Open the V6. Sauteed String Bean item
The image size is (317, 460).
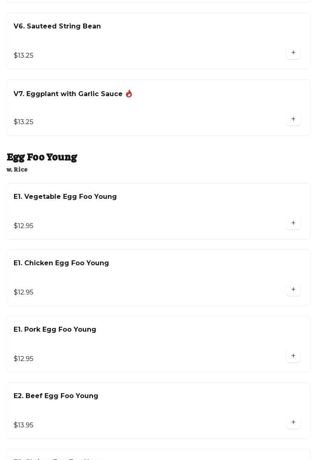point(57,26)
